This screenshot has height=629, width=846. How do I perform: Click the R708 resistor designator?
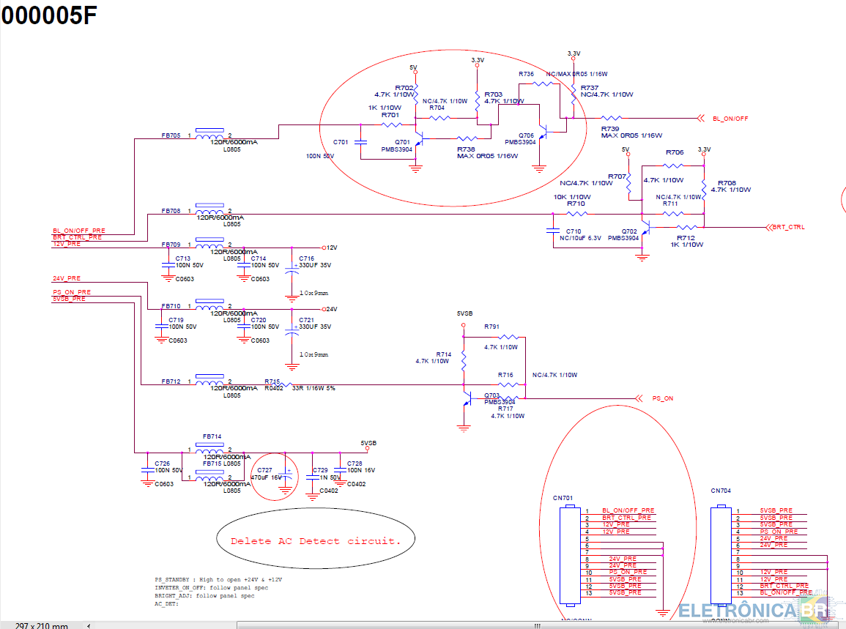(x=727, y=183)
